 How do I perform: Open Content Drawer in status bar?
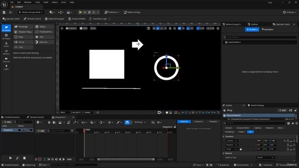(x=10, y=165)
